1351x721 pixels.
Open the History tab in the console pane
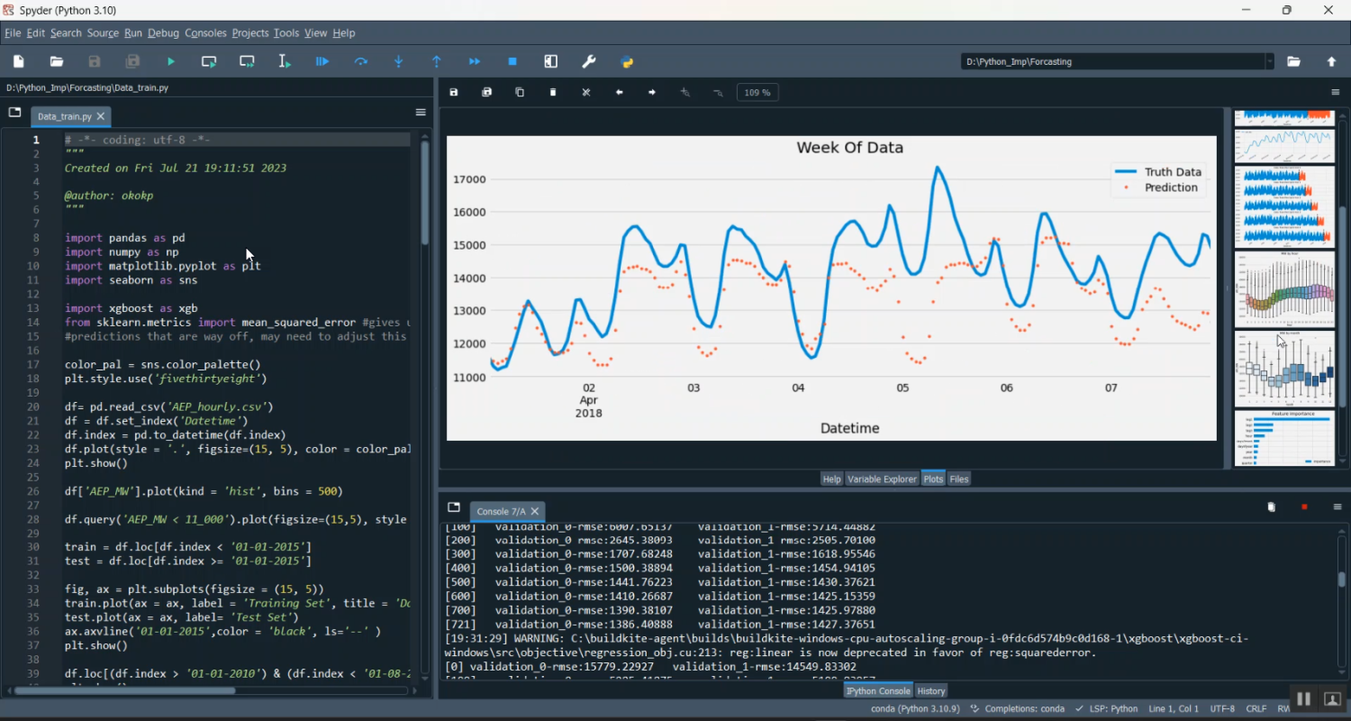click(x=931, y=691)
